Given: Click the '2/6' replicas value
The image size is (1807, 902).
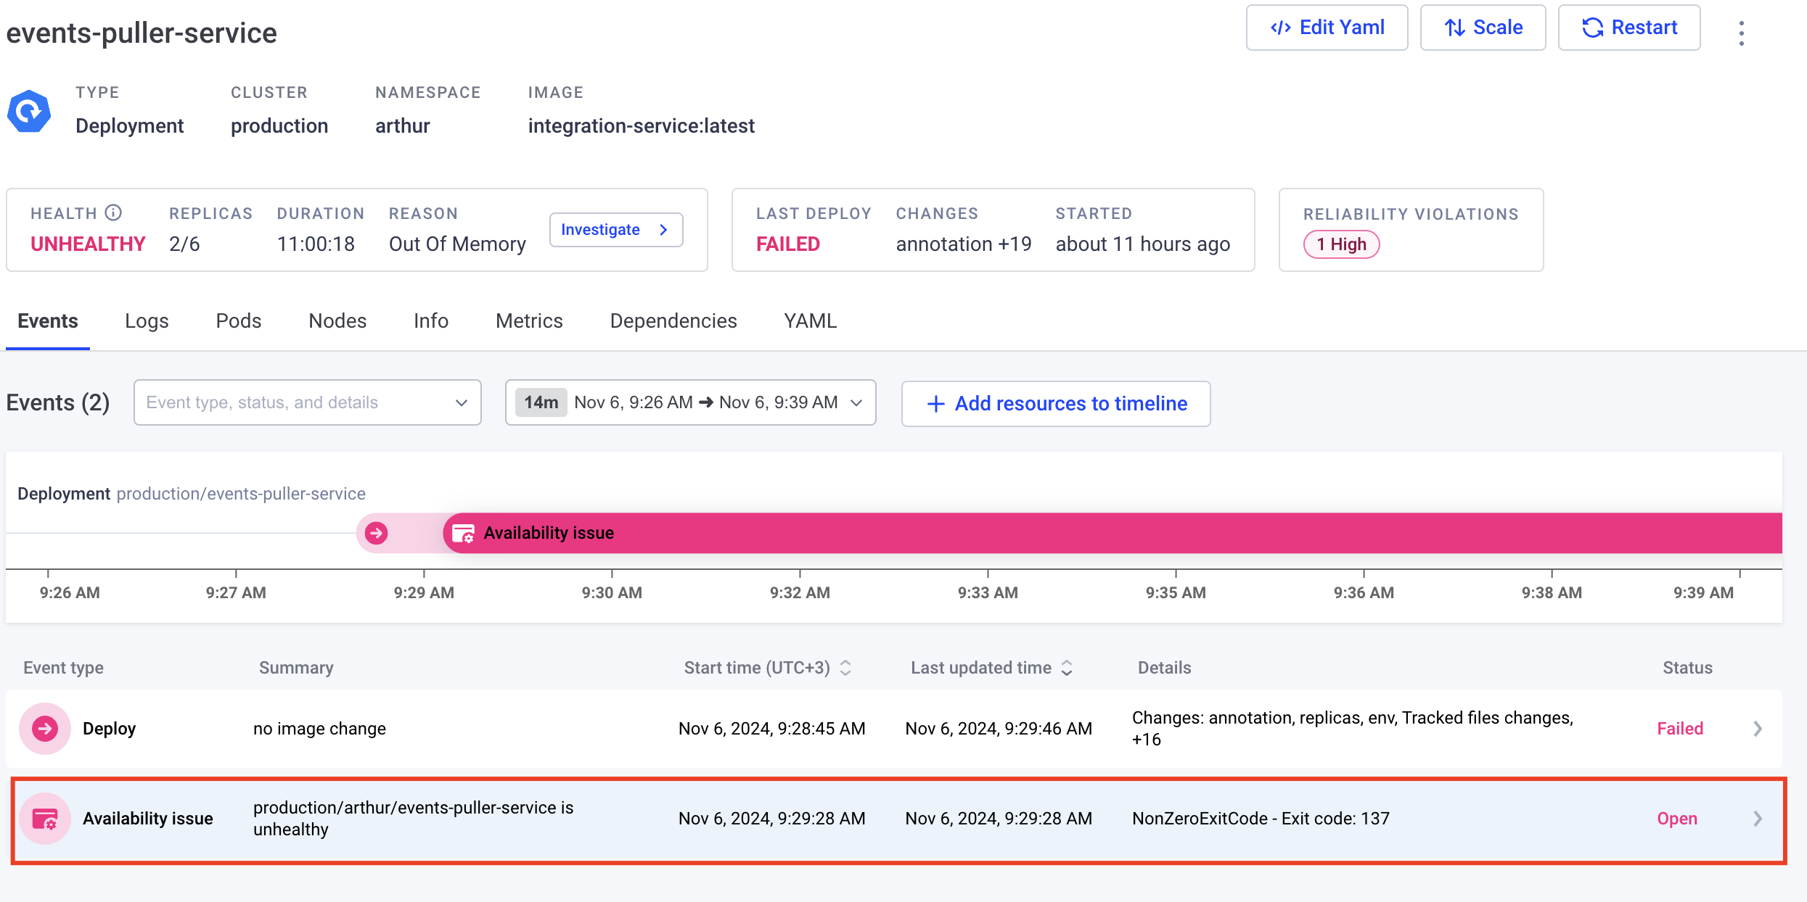Looking at the screenshot, I should click(x=184, y=244).
